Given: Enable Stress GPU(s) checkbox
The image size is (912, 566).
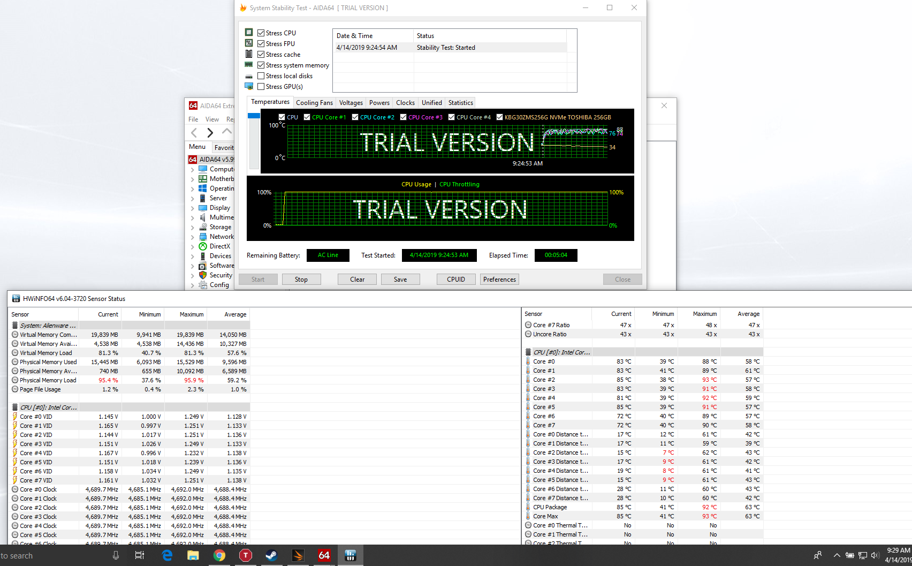Looking at the screenshot, I should 261,87.
